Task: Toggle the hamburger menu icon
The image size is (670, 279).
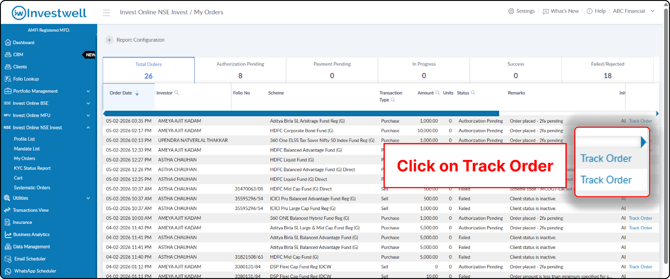Action: (x=106, y=13)
